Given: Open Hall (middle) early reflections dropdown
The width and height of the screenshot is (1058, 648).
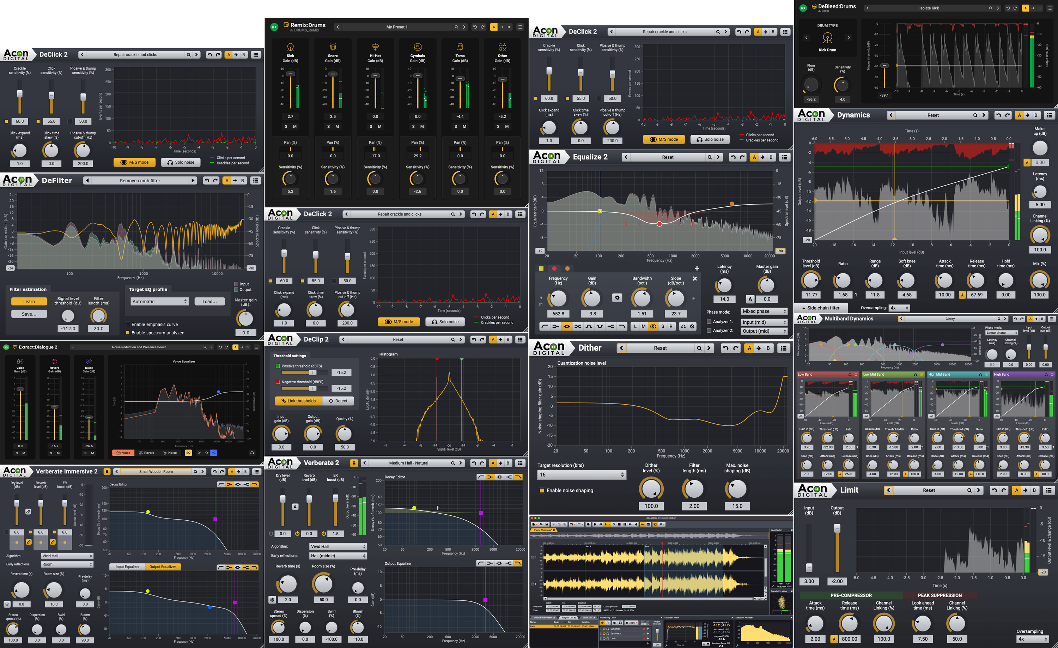Looking at the screenshot, I should 338,556.
